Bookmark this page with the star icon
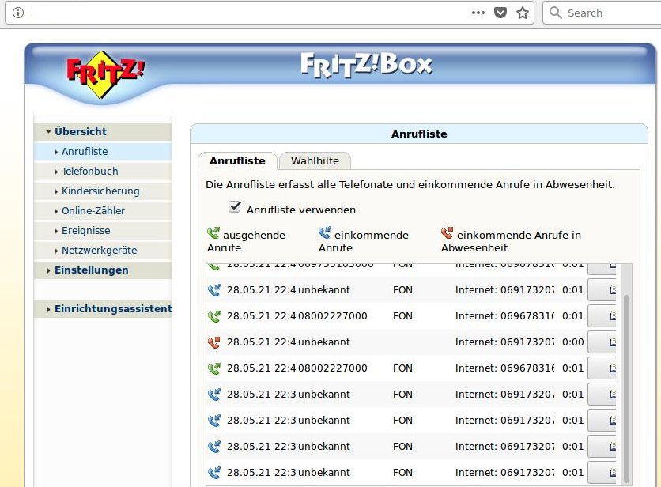The height and width of the screenshot is (487, 661). point(523,13)
